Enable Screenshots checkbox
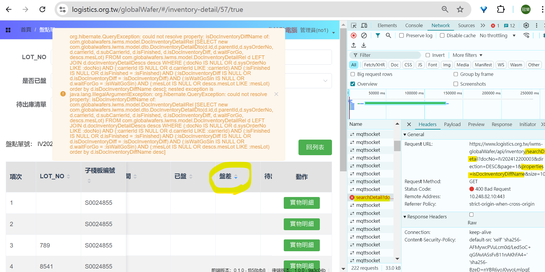 (x=456, y=84)
